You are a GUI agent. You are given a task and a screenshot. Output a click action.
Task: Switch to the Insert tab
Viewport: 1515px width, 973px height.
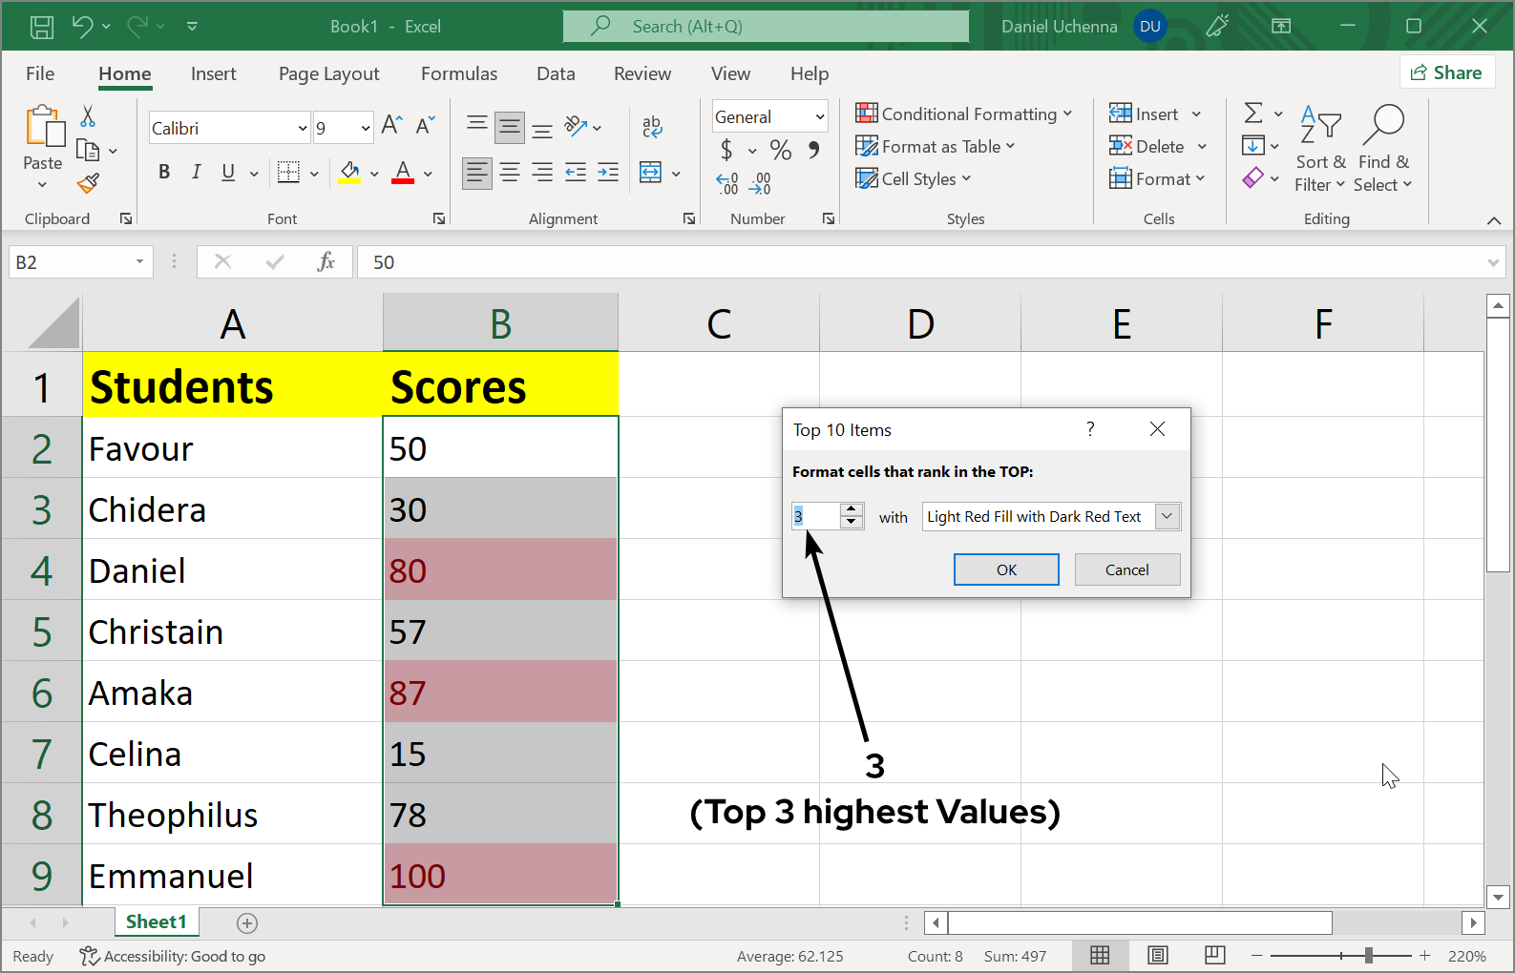(213, 73)
